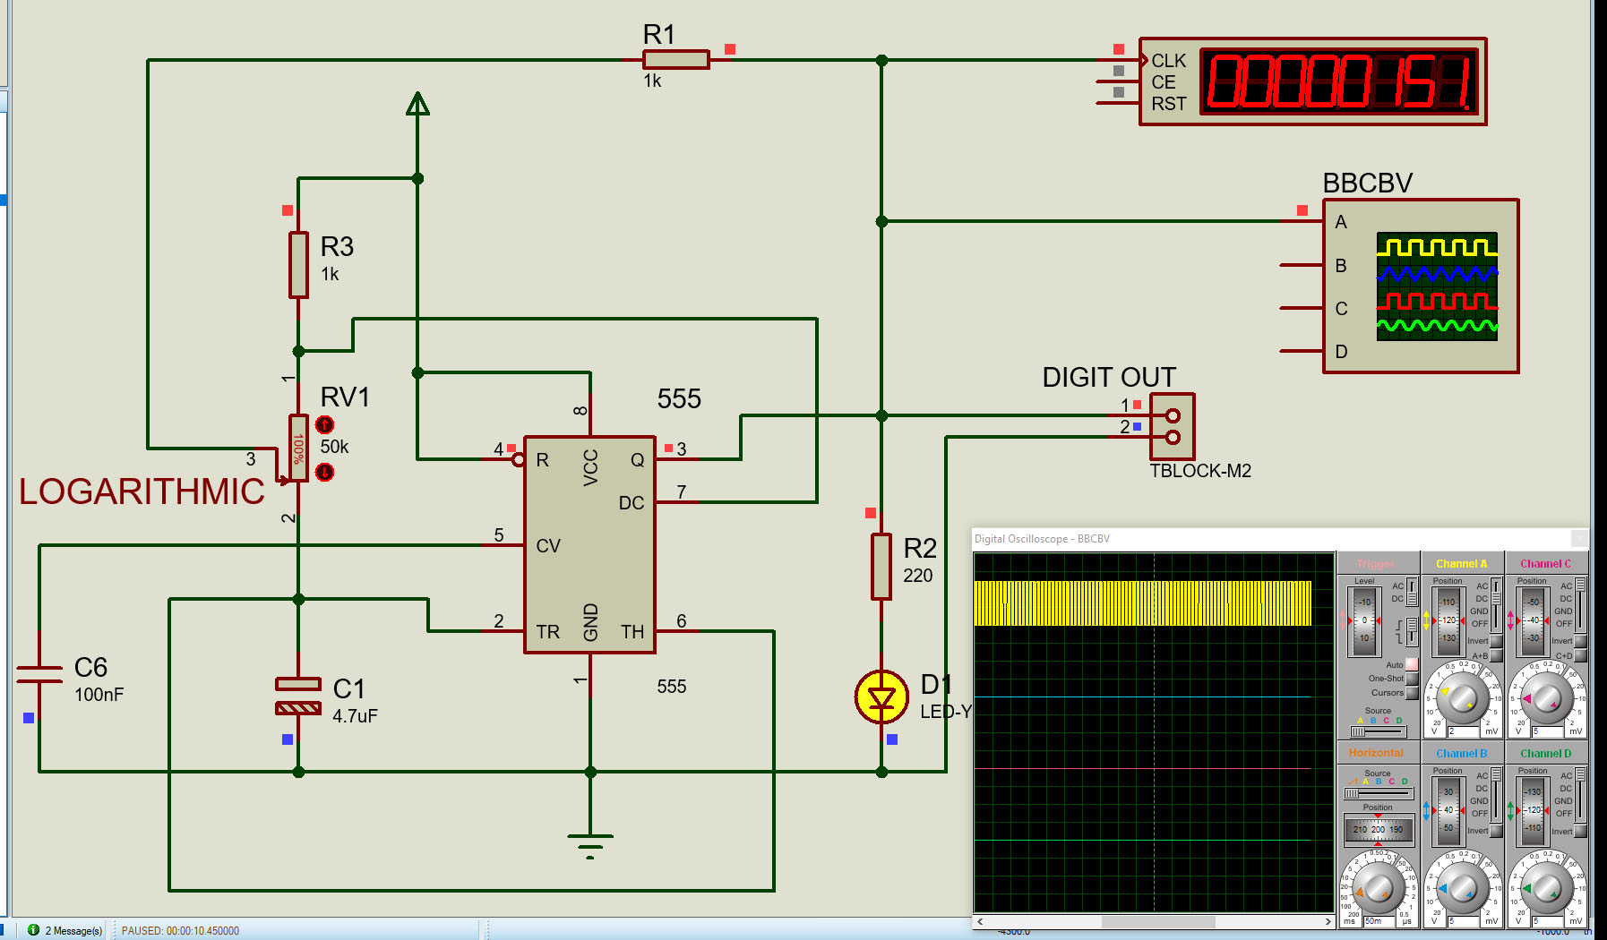
Task: Click the oscilloscope scrollbar right arrow
Action: (x=1328, y=921)
